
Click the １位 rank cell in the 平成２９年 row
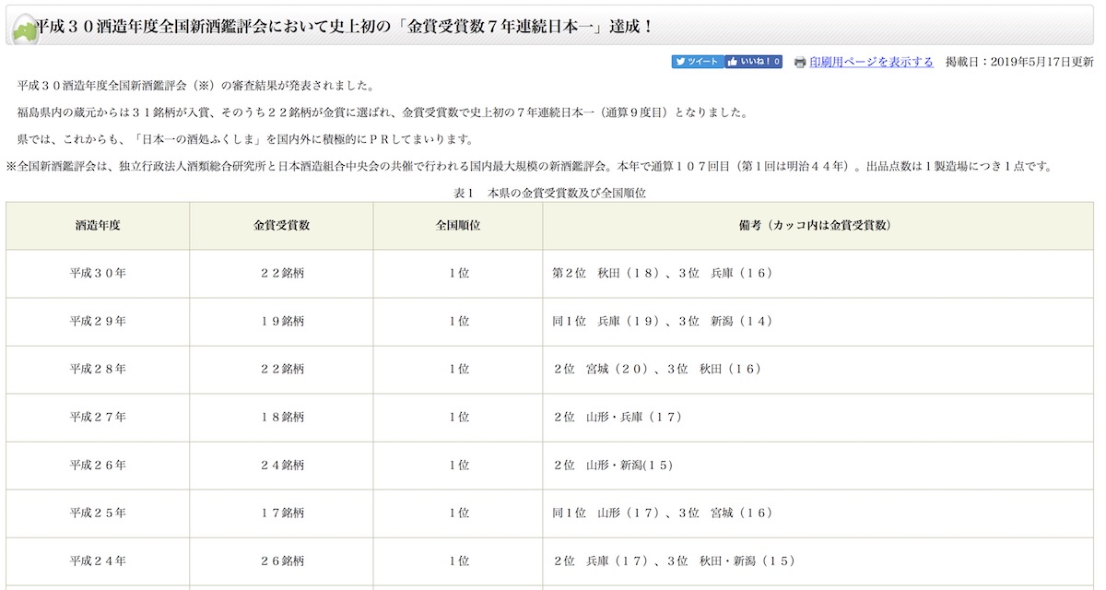(458, 322)
